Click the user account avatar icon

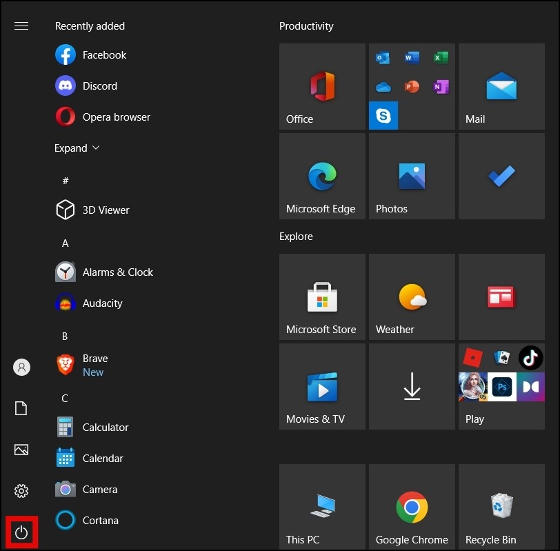(21, 368)
